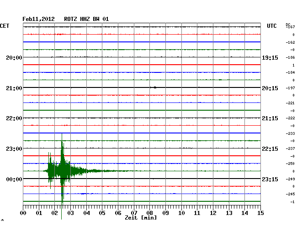Screen dimensions: 297x225
Task: Select minute tick label 02
Action: (x=54, y=213)
